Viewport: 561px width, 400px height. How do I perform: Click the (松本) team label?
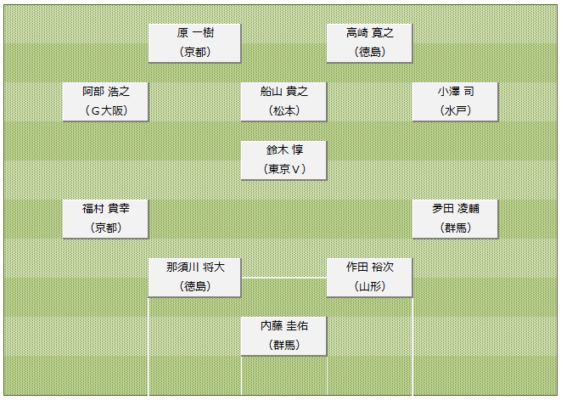(284, 110)
